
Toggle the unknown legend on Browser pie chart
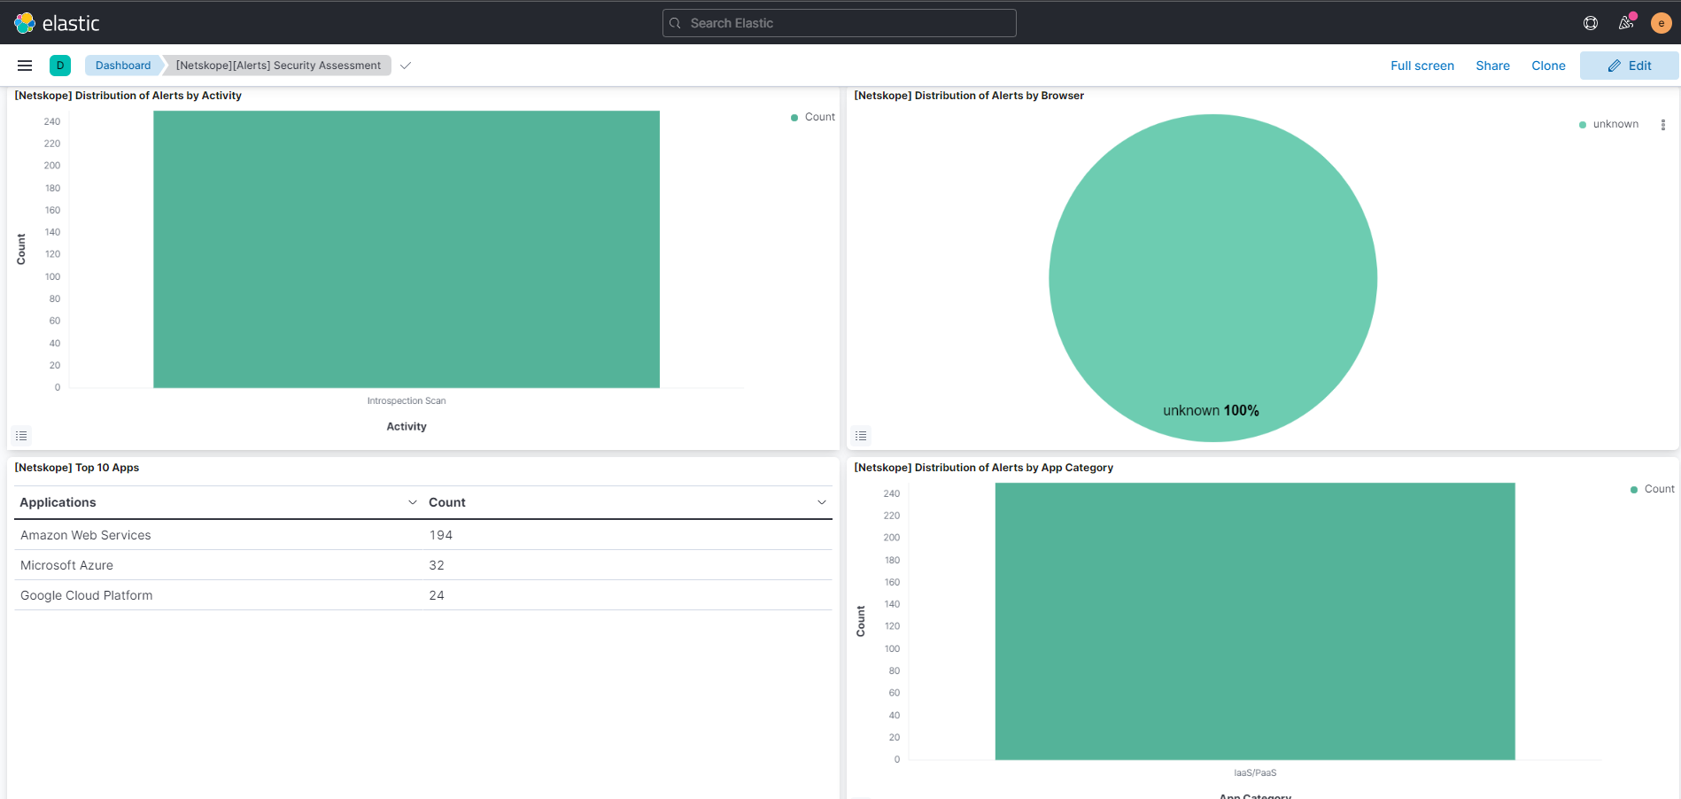1614,124
